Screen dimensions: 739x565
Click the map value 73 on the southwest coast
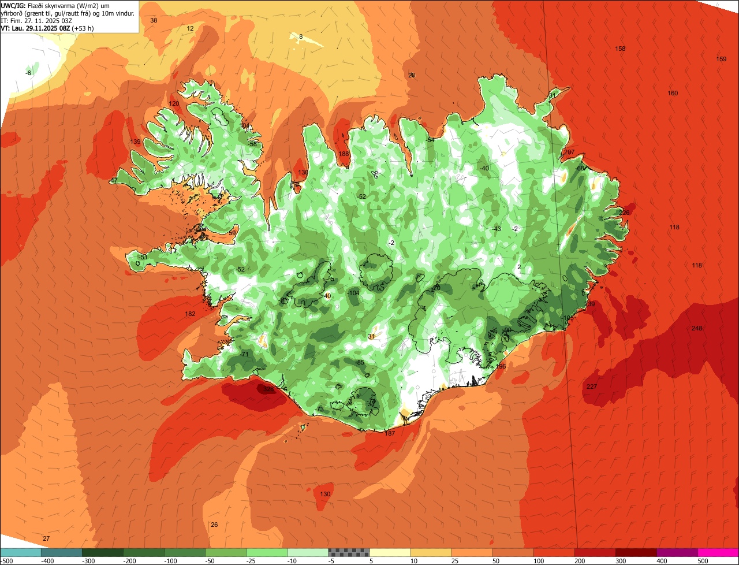click(320, 409)
